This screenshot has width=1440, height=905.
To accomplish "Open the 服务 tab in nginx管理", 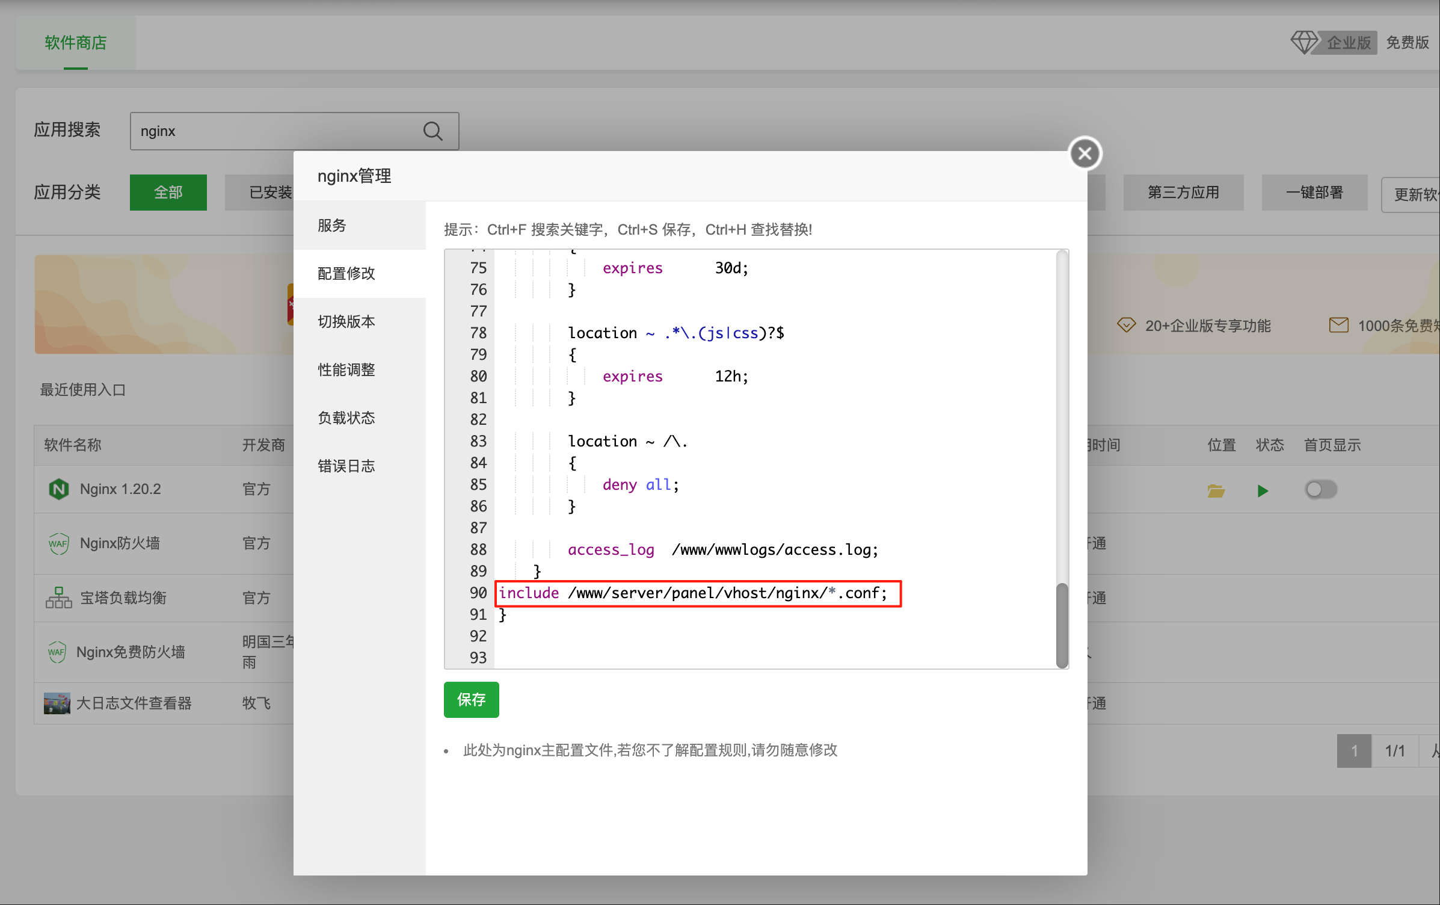I will [x=332, y=225].
